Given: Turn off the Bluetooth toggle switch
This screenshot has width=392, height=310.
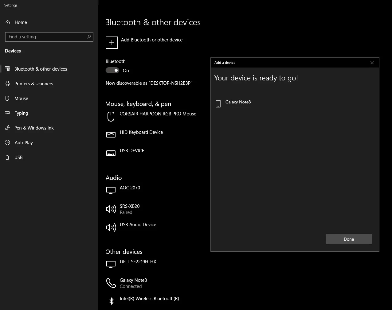Looking at the screenshot, I should (x=112, y=71).
